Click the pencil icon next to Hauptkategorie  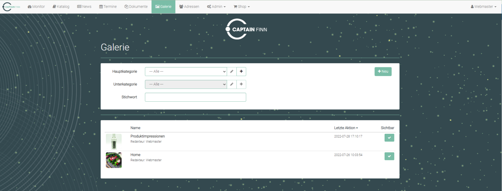coord(232,72)
